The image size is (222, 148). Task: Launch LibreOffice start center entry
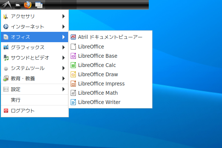click(110, 47)
